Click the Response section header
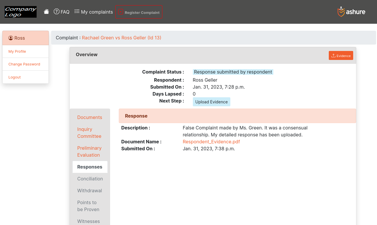377x225 pixels. click(237, 116)
